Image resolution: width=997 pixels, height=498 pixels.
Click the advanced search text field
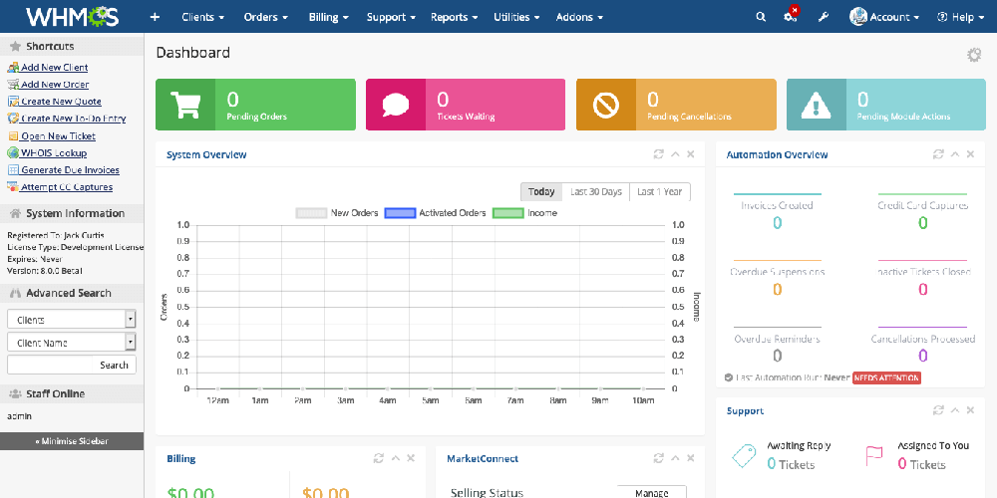[x=50, y=365]
